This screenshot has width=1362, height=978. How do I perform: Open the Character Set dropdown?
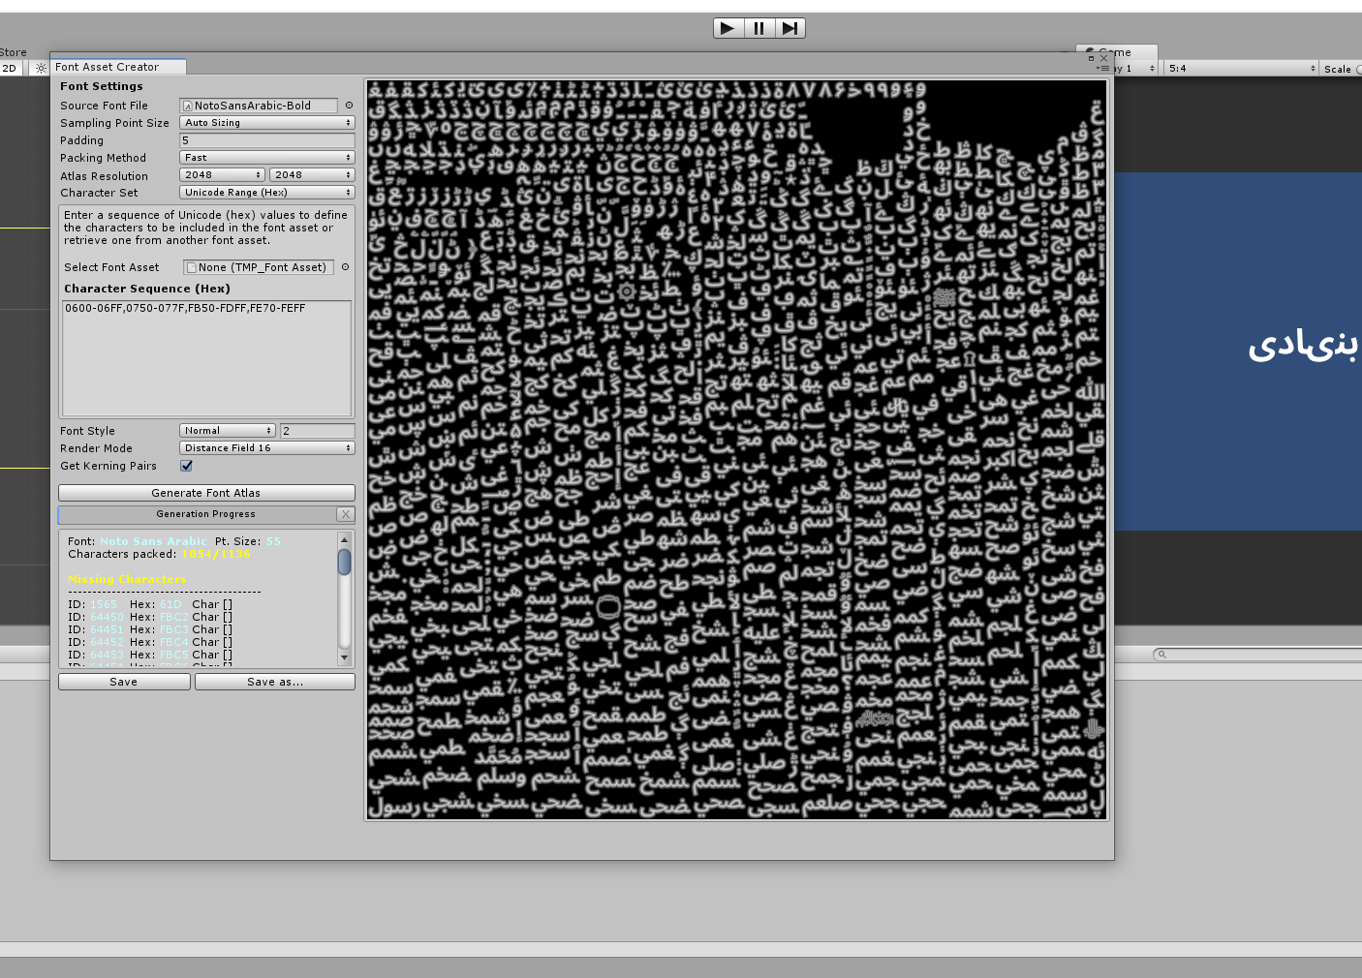pyautogui.click(x=266, y=193)
